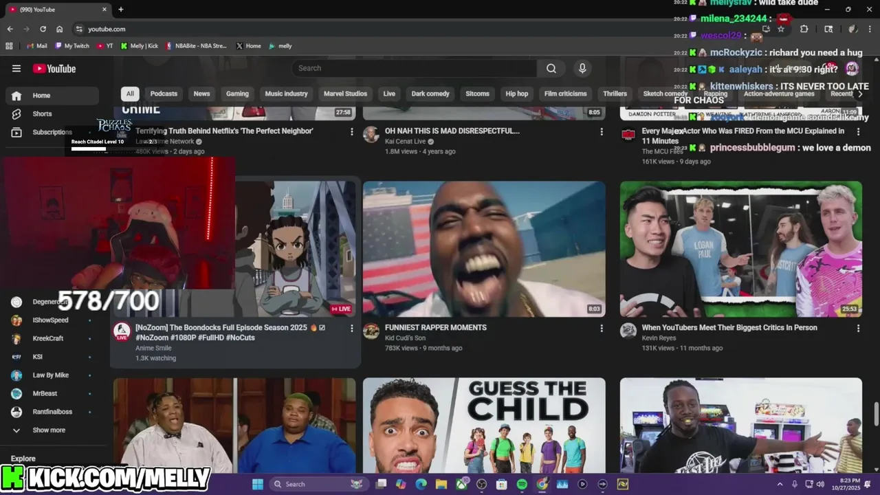Click the Anime Smile live channel avatar
Viewport: 880px width, 495px height.
click(x=122, y=331)
